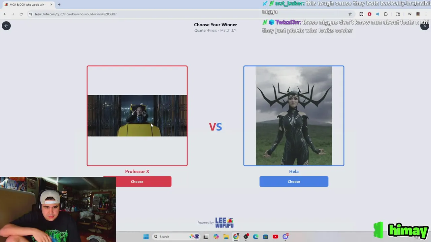Click the Hela name label
Screen dimensions: 431x242
tap(294, 171)
